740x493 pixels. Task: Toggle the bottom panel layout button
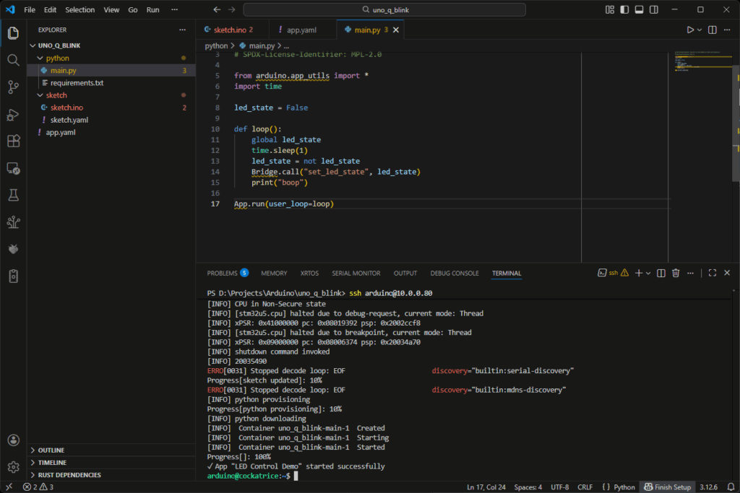coord(640,9)
